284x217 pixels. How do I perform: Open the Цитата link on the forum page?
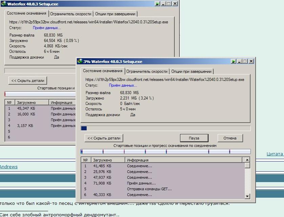click(275, 154)
